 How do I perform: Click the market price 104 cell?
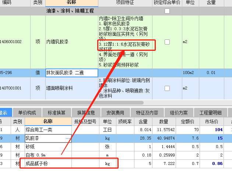212,130
